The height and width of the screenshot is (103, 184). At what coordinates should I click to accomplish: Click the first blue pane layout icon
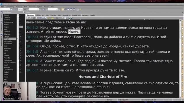(66, 9)
